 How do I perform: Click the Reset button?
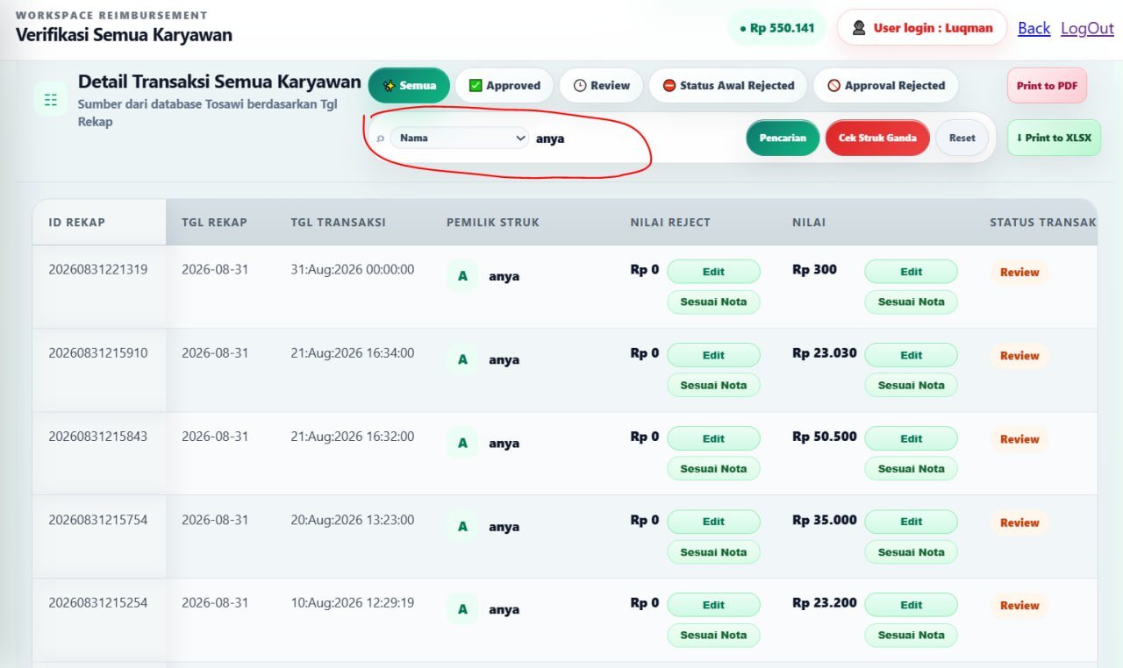(962, 138)
